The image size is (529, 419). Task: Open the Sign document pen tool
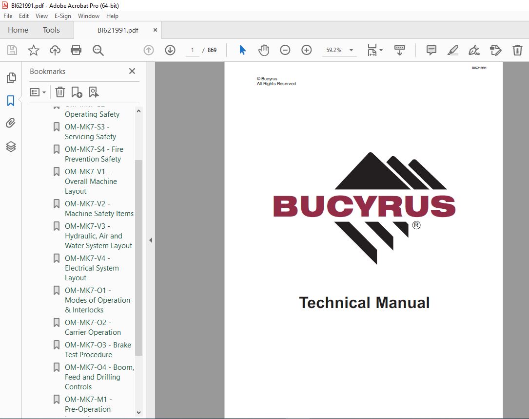pyautogui.click(x=474, y=50)
